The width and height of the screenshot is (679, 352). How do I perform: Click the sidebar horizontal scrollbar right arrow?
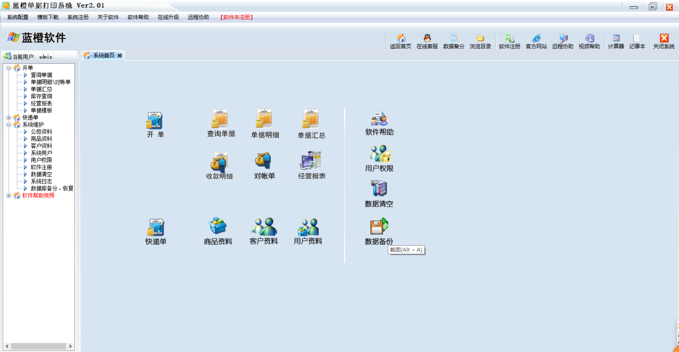point(70,346)
